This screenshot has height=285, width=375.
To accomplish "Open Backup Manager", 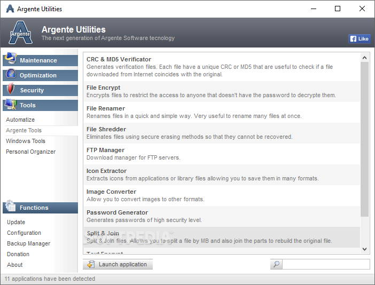I will (x=29, y=243).
